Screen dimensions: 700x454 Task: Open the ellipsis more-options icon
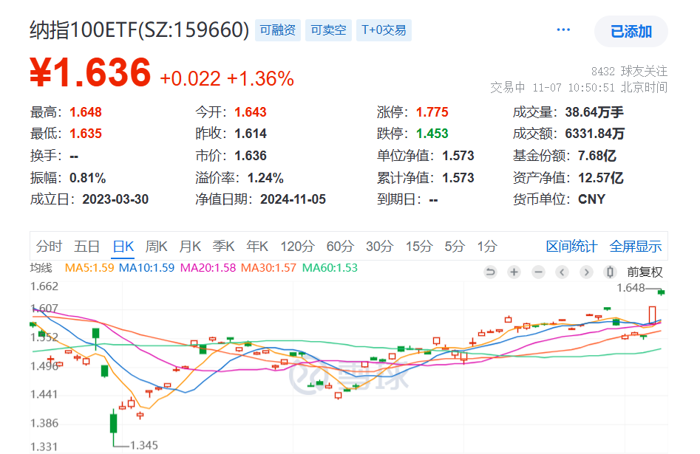coord(563,28)
